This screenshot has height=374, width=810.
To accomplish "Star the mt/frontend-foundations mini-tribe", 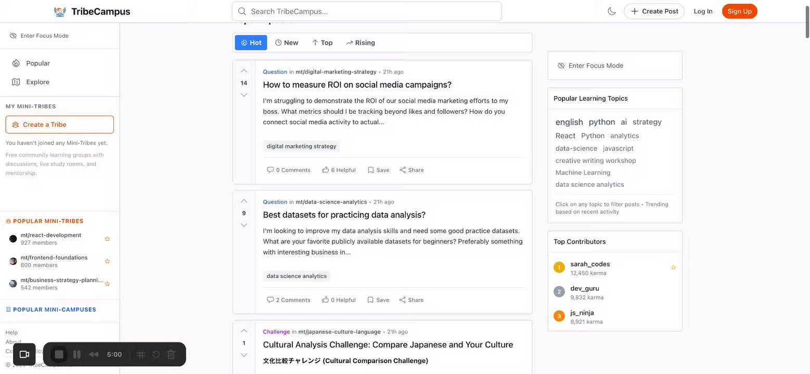I will tap(107, 261).
